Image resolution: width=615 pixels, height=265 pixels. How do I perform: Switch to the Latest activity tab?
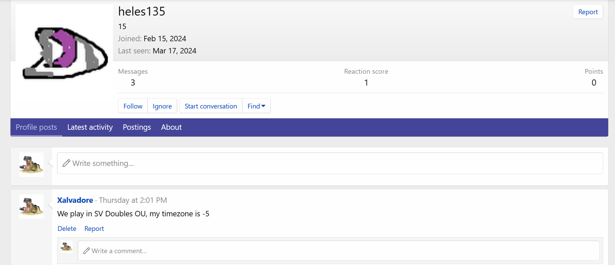90,127
